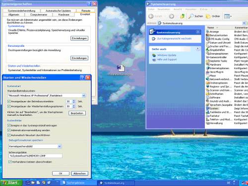Click the Bearbeiten button
Viewport: 248px width, 186px height.
pyautogui.click(x=77, y=113)
